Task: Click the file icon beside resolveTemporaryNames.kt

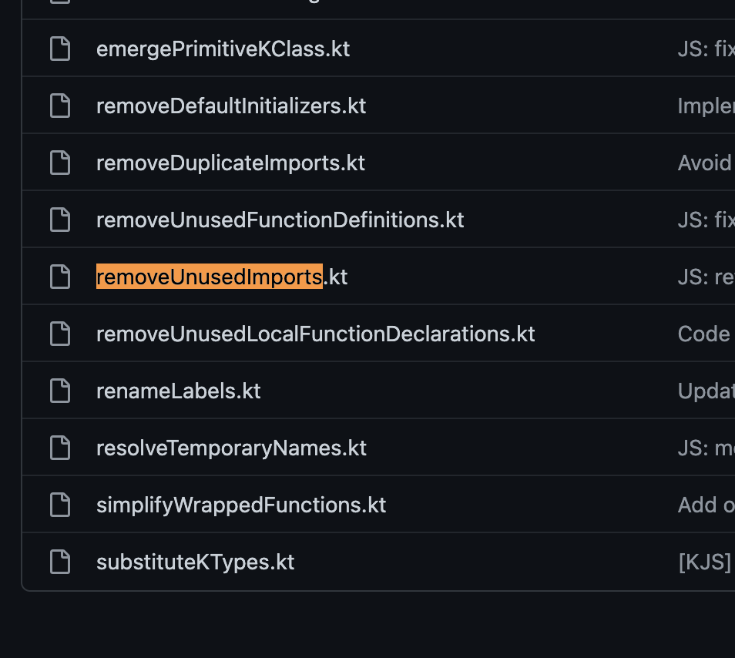Action: click(59, 447)
